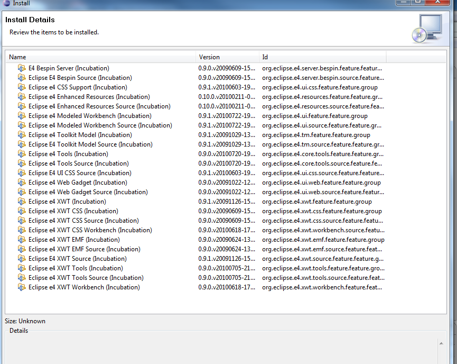Click Id org.eclipse.e4.ui.feature.feature.group
The height and width of the screenshot is (364, 457).
(315, 116)
